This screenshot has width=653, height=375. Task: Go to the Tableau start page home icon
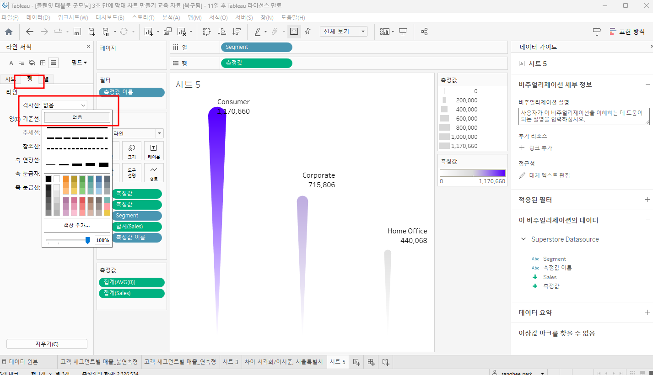pos(9,32)
